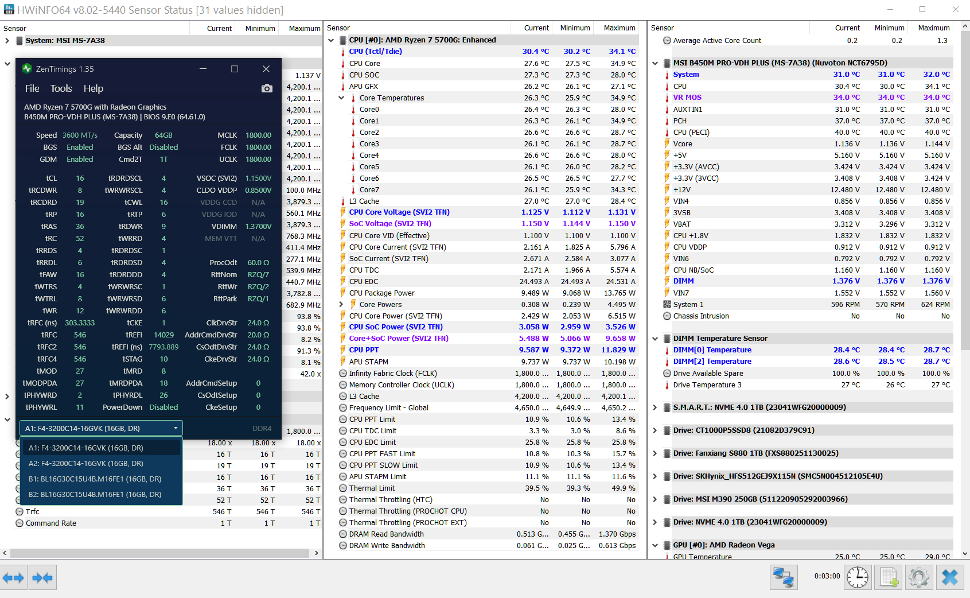The image size is (970, 598).
Task: Click the camera screenshot icon in ZenTimings
Action: point(267,88)
